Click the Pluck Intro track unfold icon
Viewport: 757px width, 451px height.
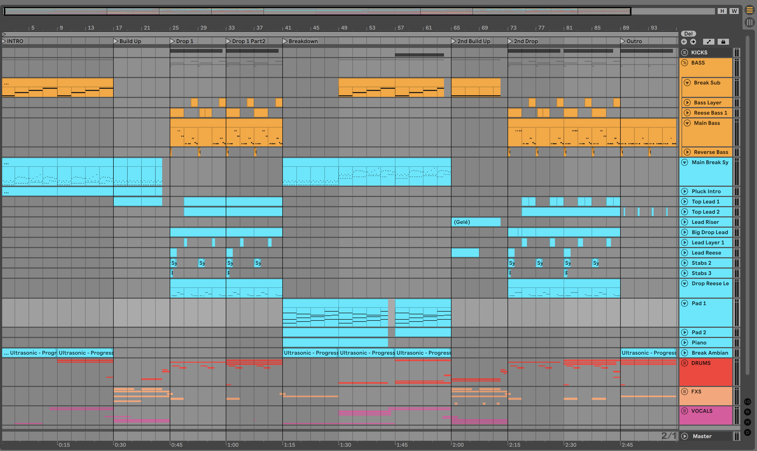pos(685,191)
